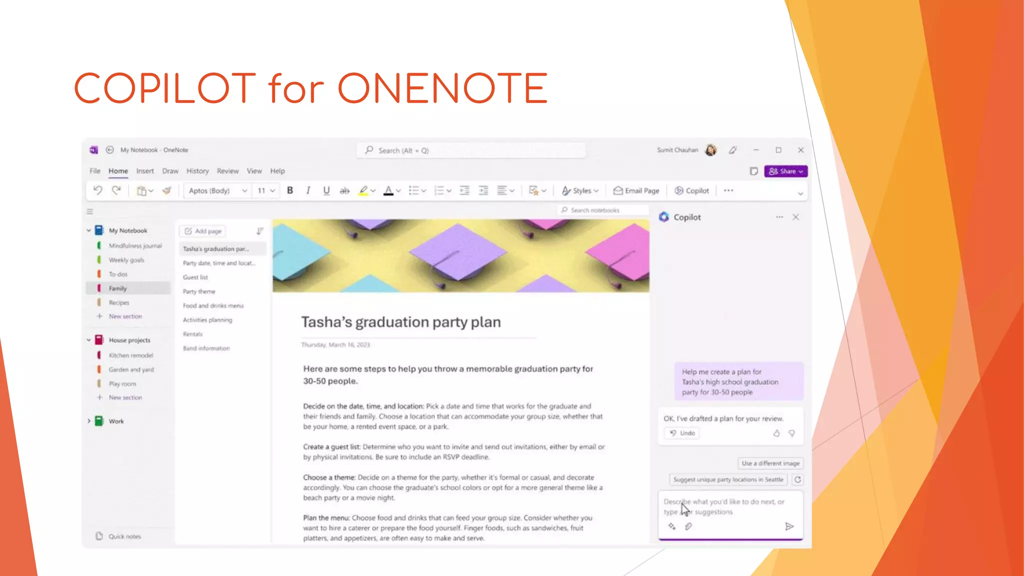
Task: Click the Redo arrow in the ribbon
Action: 116,190
